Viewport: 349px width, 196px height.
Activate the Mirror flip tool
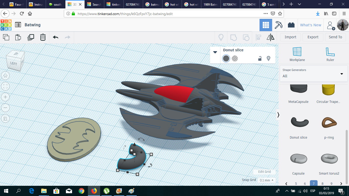point(271,37)
